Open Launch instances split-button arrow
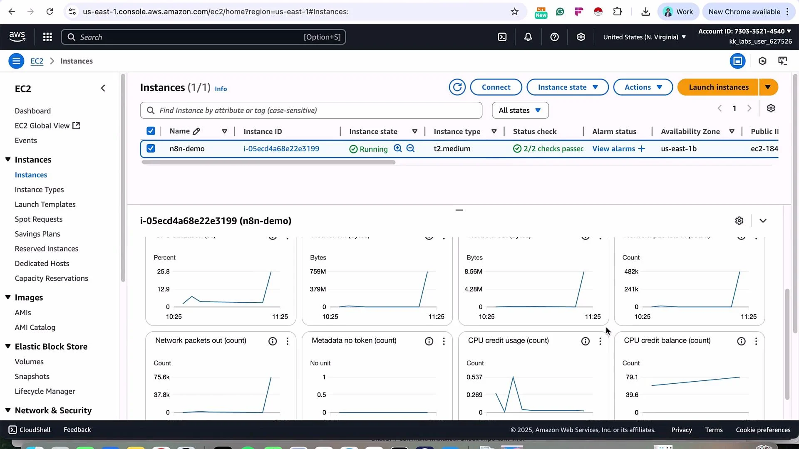The width and height of the screenshot is (799, 449). pos(768,87)
